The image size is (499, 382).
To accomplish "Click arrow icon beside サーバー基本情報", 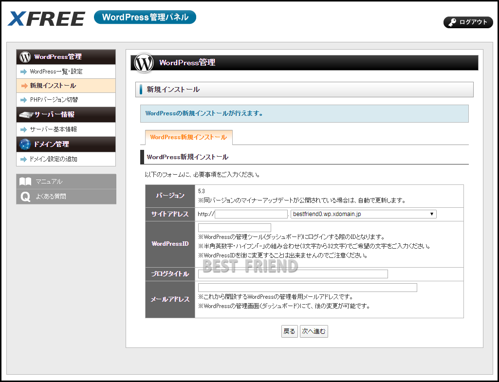I will 23,129.
